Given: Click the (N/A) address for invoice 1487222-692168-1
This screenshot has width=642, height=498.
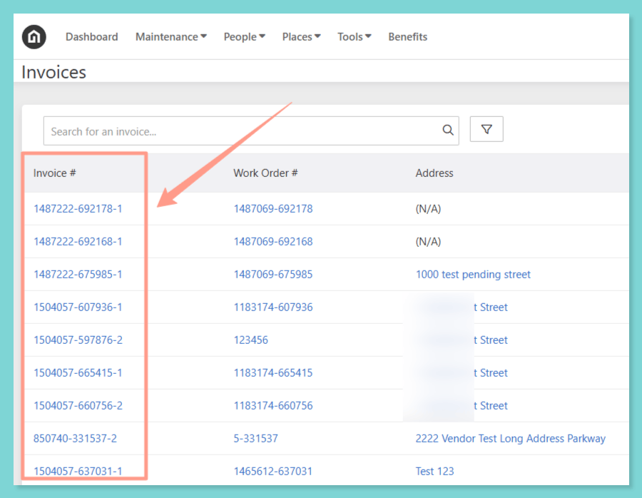Looking at the screenshot, I should tap(428, 242).
